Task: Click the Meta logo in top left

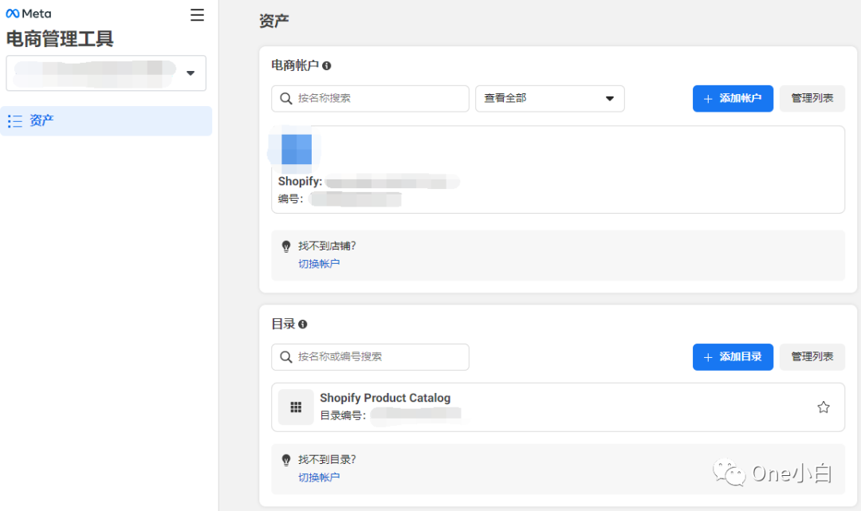Action: 29,13
